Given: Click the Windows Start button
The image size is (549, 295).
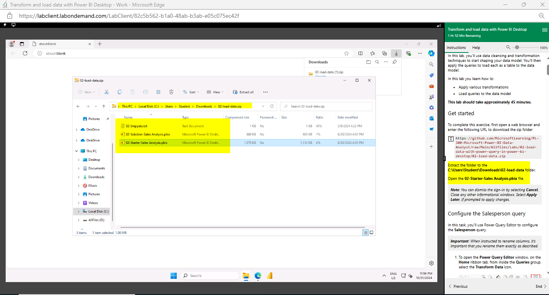Looking at the screenshot, I should (174, 276).
